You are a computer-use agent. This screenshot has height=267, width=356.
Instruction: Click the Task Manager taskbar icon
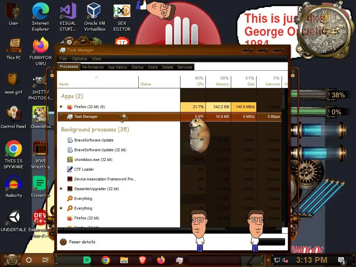coord(179,260)
